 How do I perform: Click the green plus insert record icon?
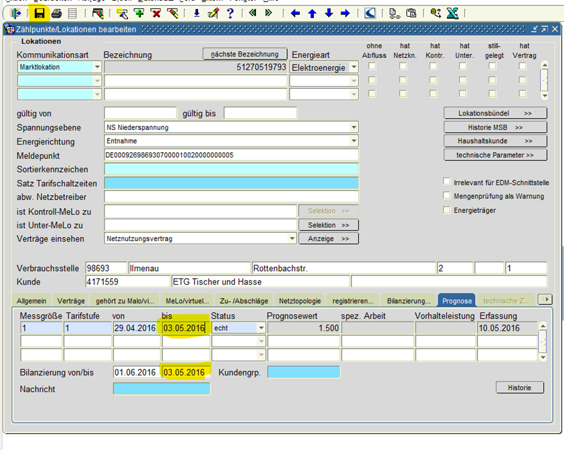point(139,13)
